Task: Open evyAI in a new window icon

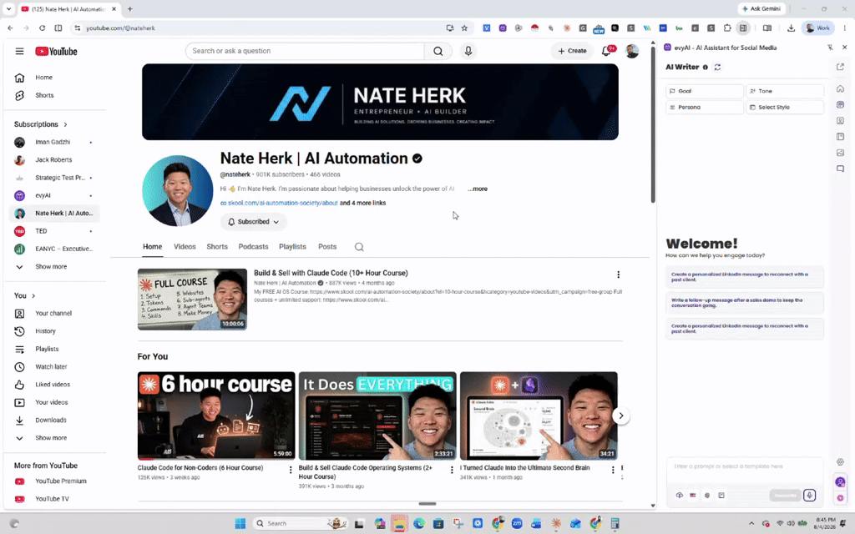Action: [x=840, y=67]
